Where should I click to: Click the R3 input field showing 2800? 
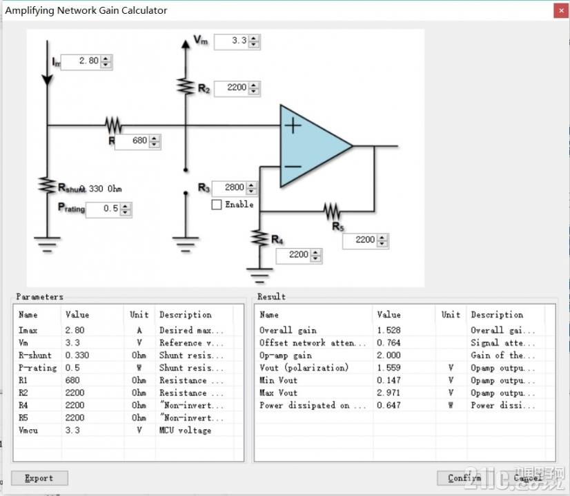click(x=229, y=188)
